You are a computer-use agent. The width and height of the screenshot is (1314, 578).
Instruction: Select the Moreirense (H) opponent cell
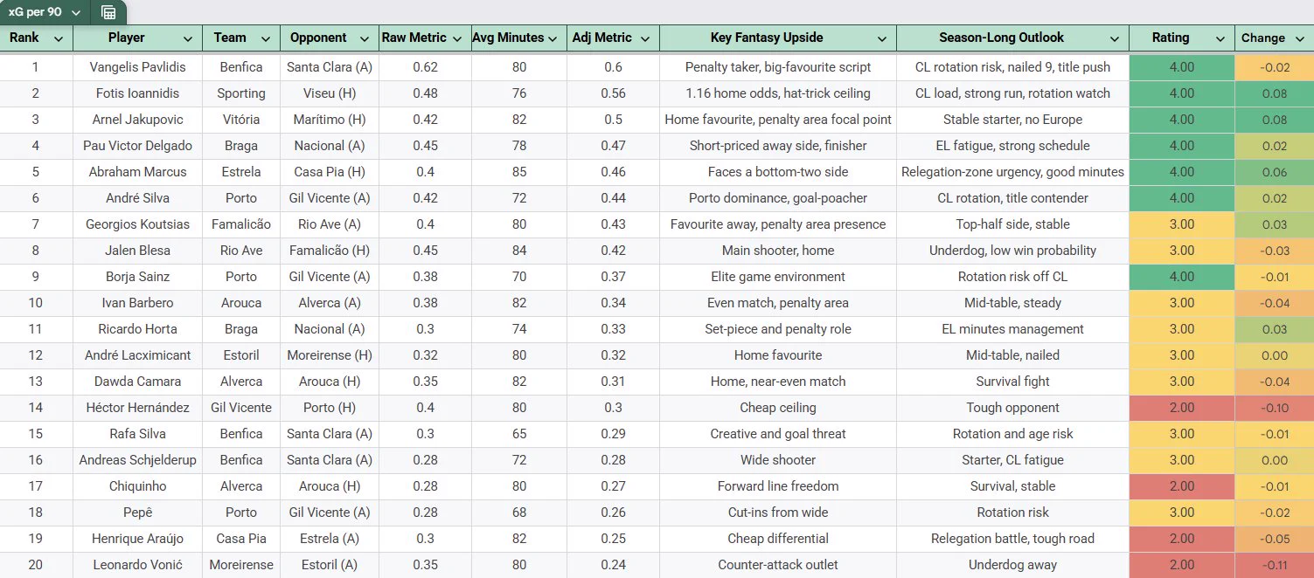(330, 355)
